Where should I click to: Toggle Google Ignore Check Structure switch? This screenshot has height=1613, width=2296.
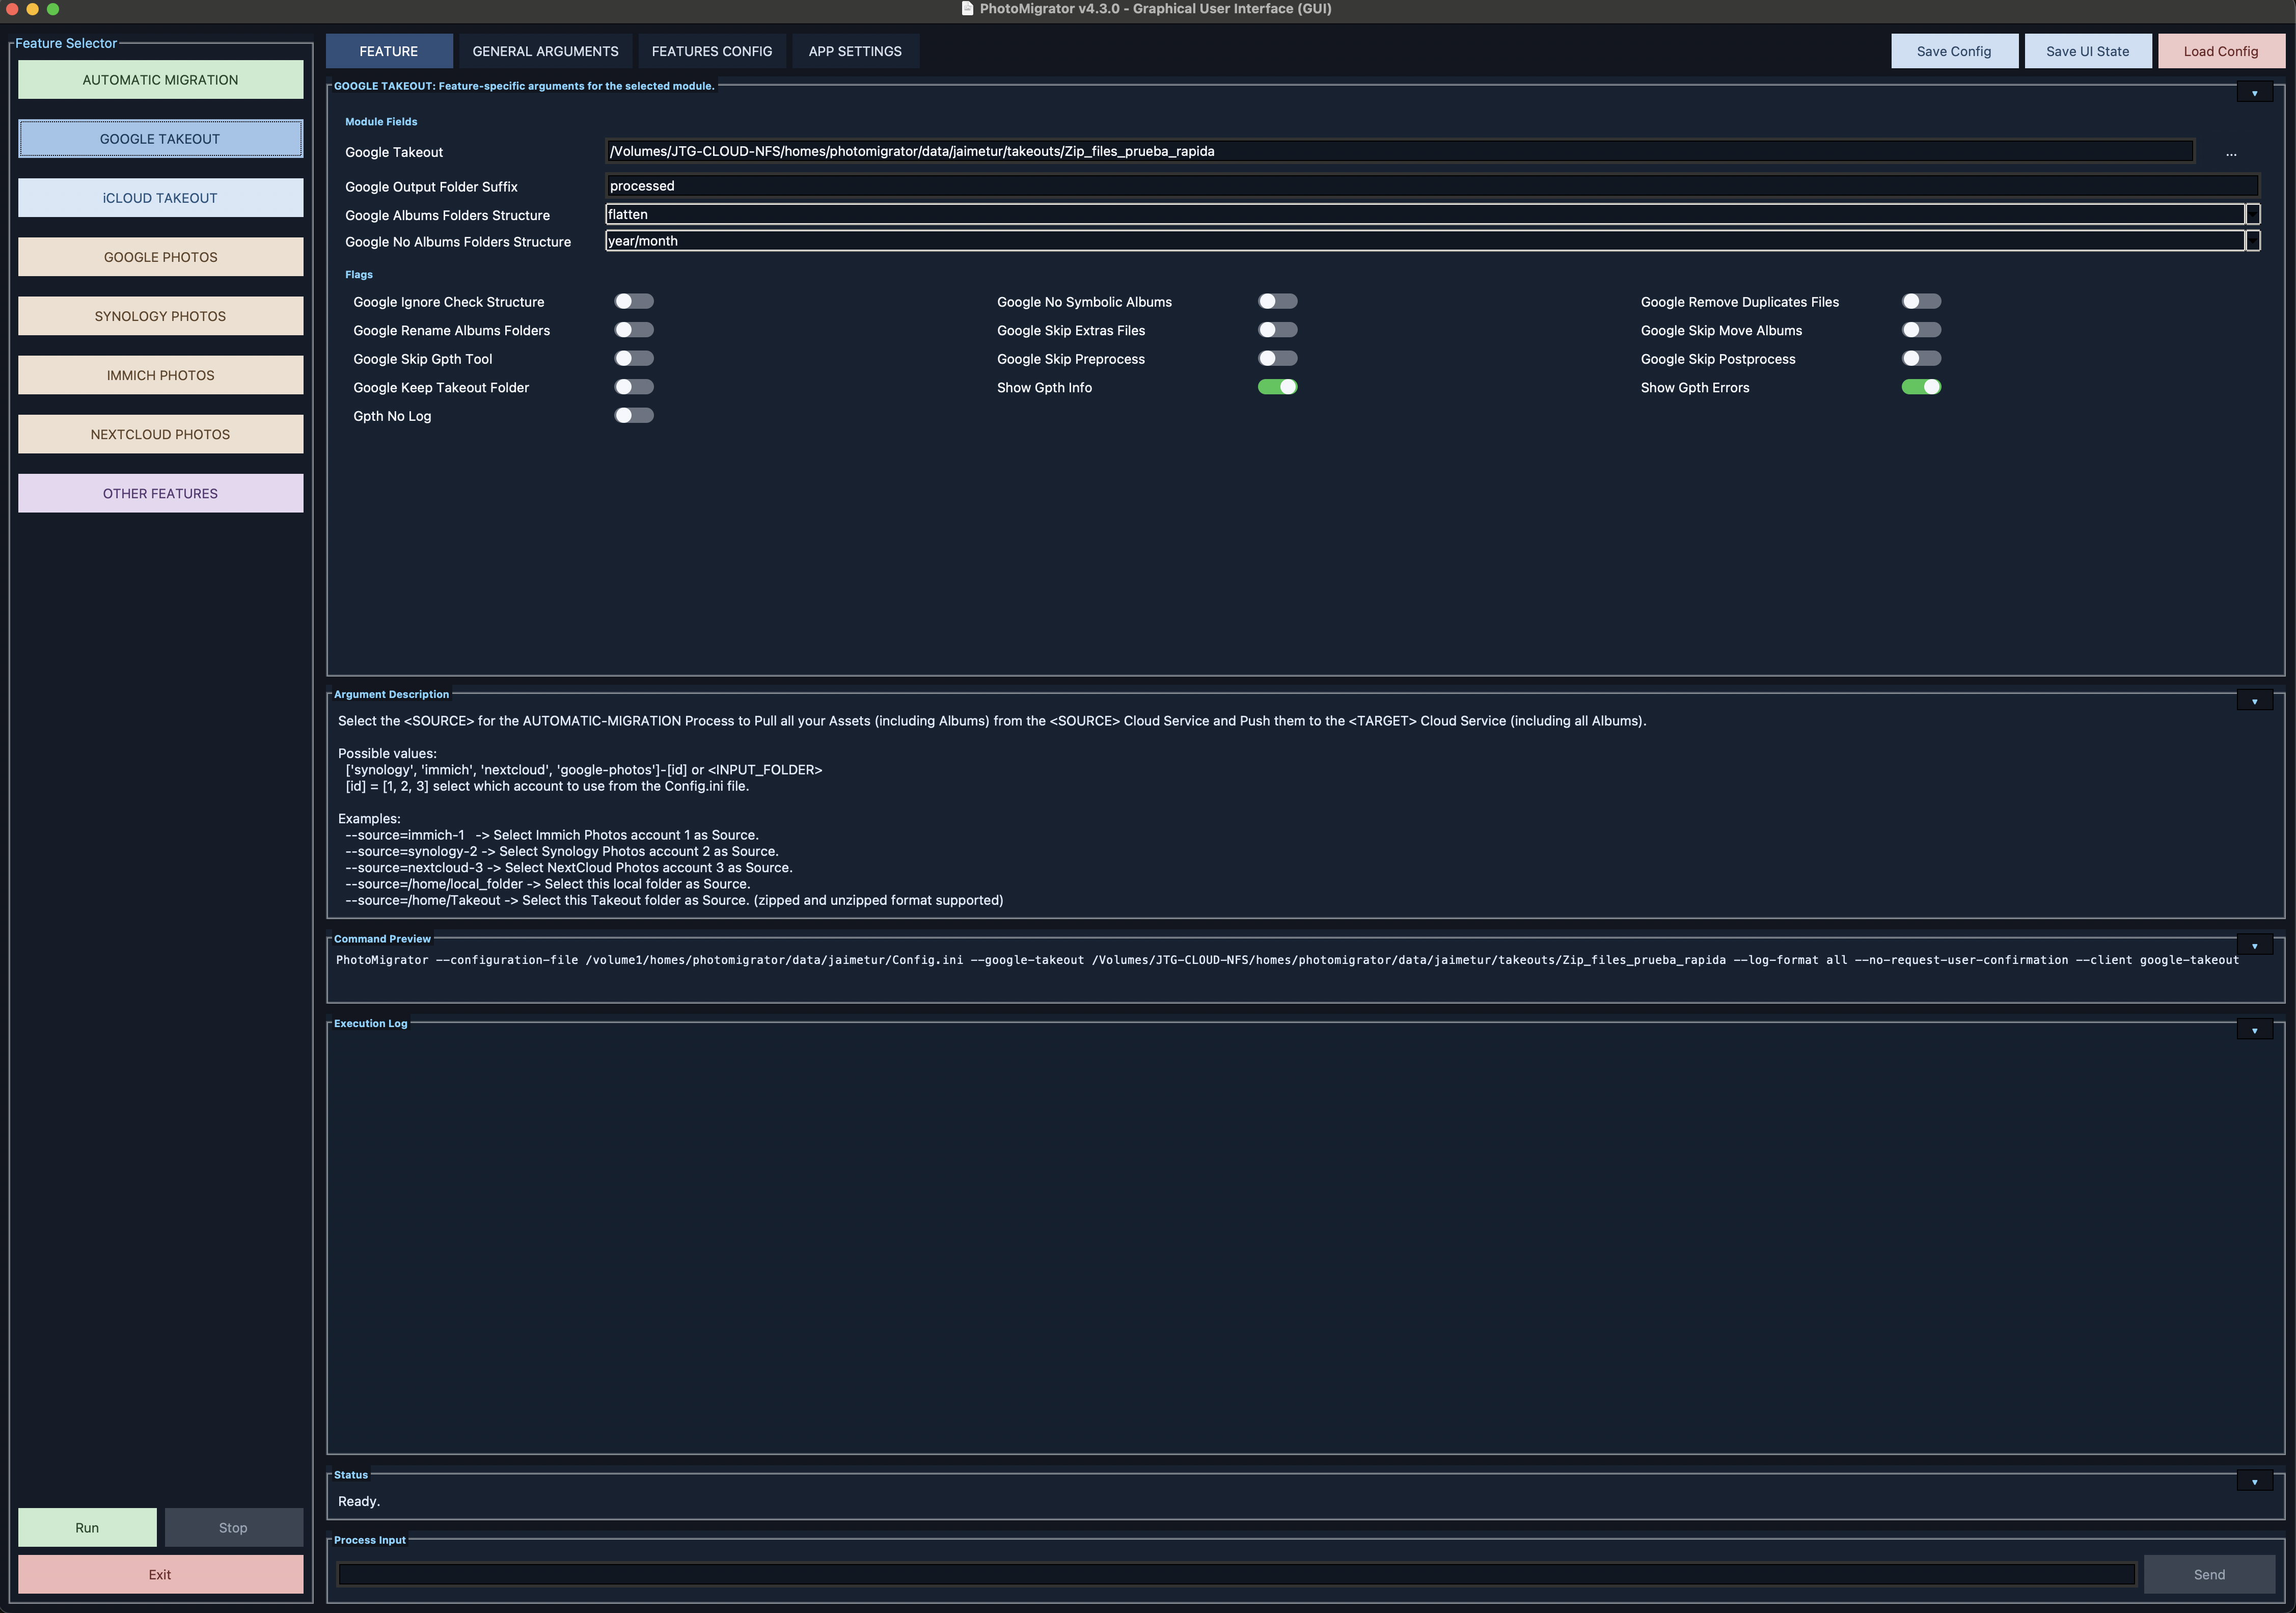tap(634, 301)
